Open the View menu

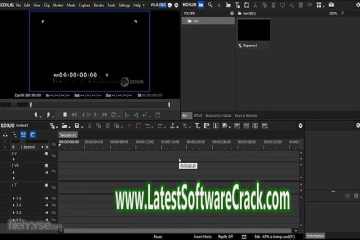(x=36, y=5)
